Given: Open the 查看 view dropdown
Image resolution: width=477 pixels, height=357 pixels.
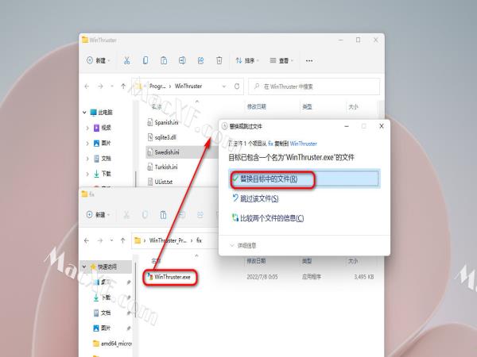Looking at the screenshot, I should coord(281,60).
